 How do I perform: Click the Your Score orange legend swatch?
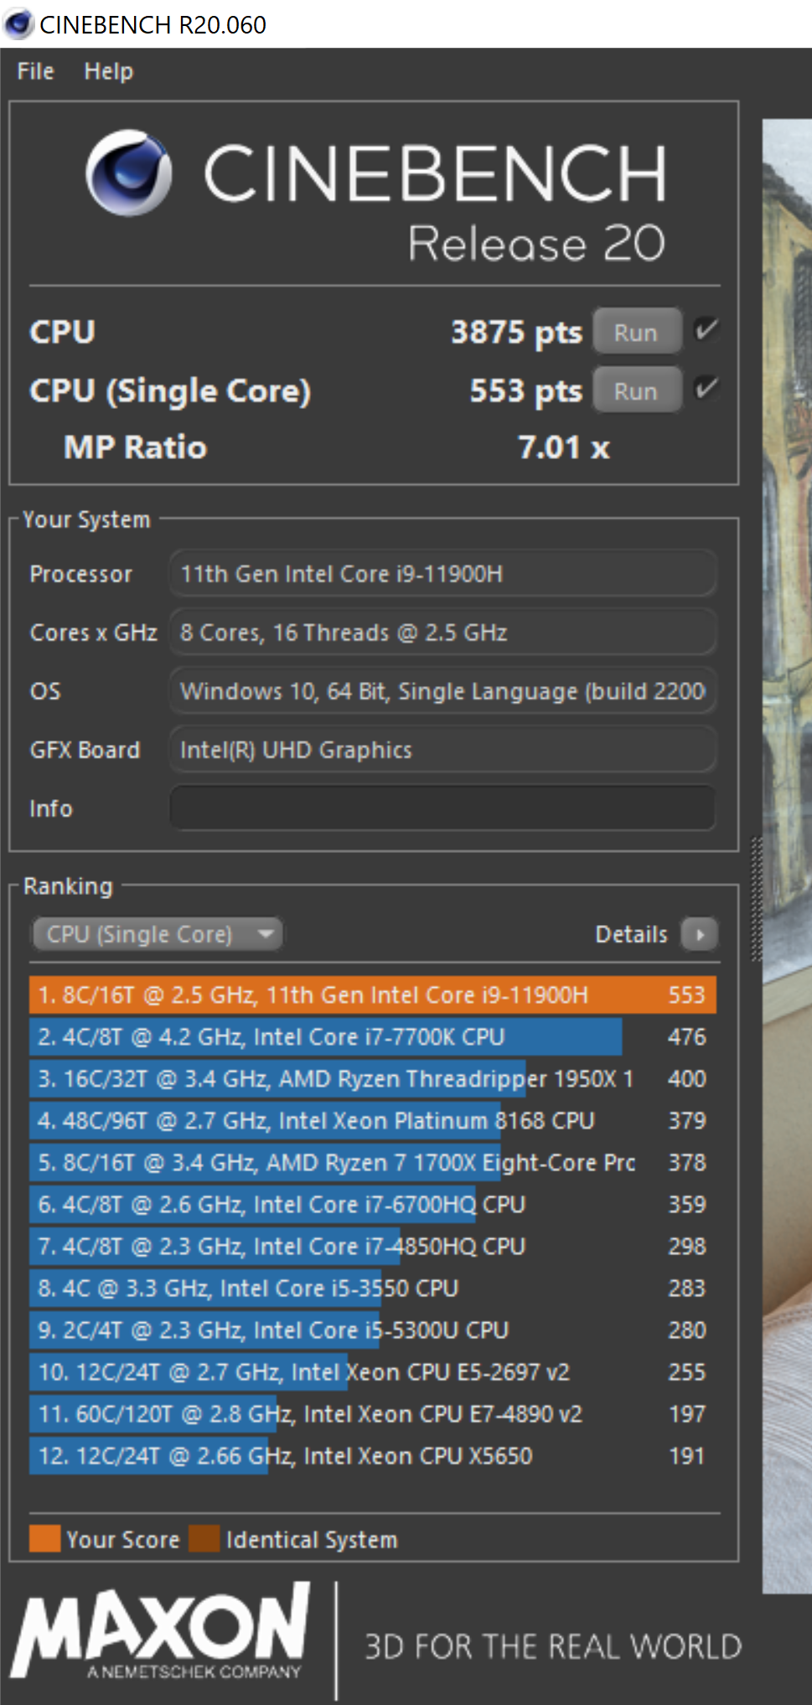click(x=44, y=1538)
